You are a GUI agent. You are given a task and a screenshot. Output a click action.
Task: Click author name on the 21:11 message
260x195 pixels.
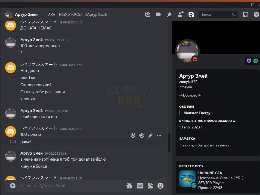pos(39,65)
